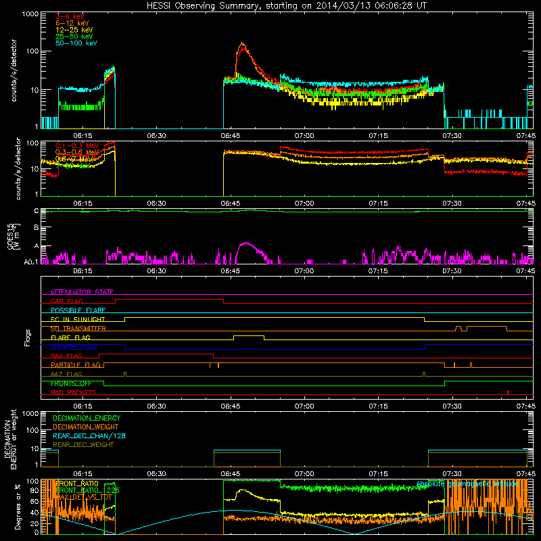Select the 0.8-7 MeV legend label
Image resolution: width=541 pixels, height=541 pixels.
click(x=74, y=159)
